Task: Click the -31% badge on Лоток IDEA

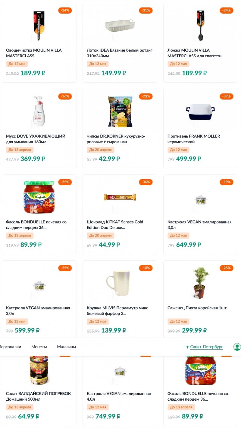Action: coord(146,10)
